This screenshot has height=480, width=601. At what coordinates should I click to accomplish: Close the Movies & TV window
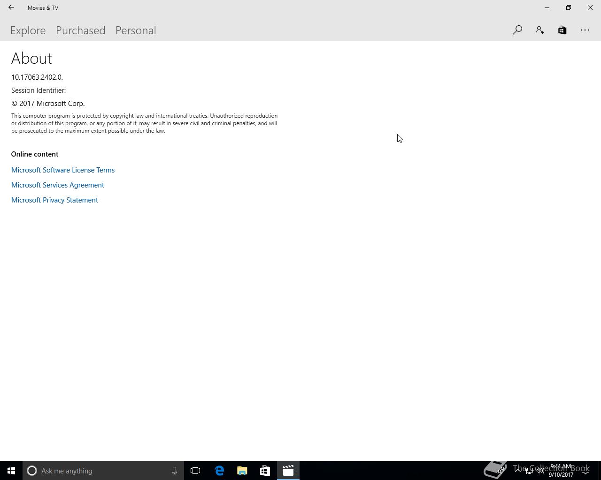(x=590, y=7)
